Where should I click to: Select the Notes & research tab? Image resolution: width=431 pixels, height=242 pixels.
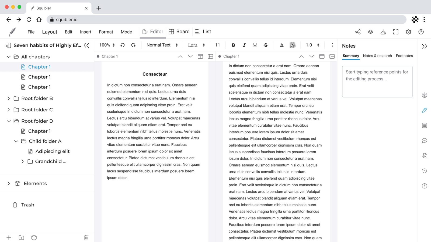tap(377, 56)
